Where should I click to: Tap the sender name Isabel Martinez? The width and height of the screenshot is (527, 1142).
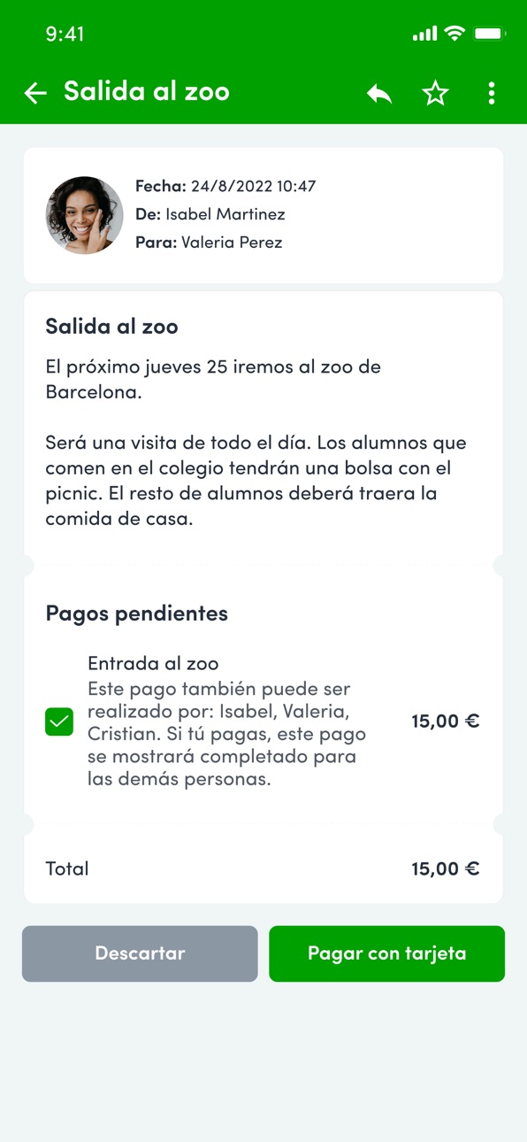225,214
